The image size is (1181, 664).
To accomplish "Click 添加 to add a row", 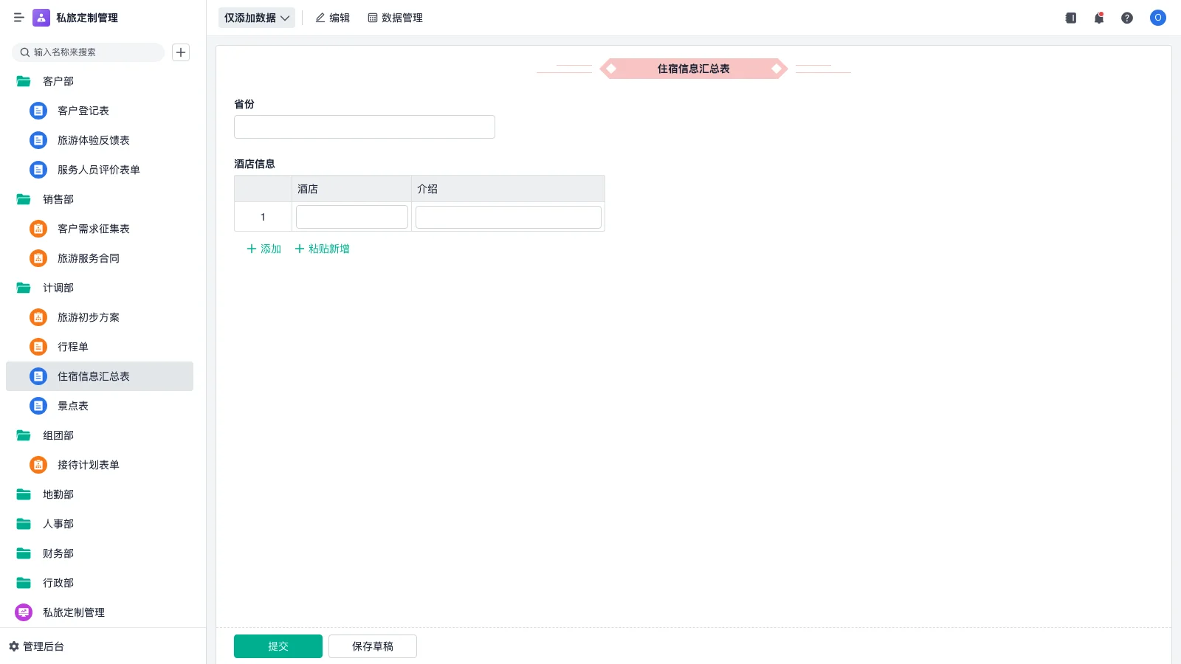I will point(264,249).
